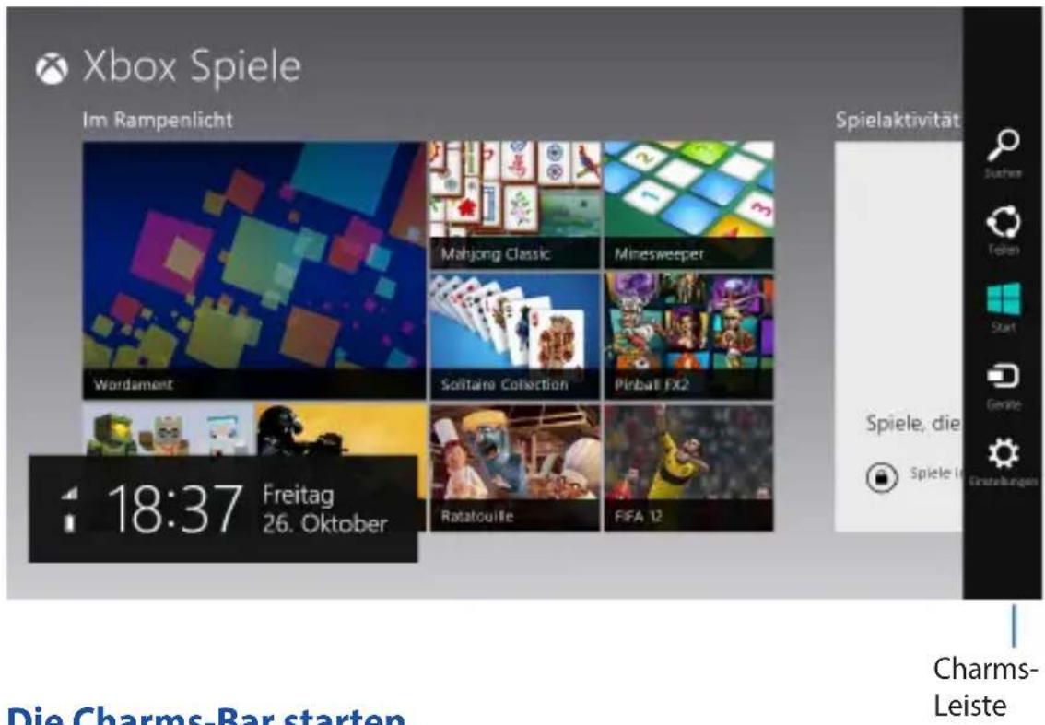
Task: Open the Teilen share charm
Action: [1003, 230]
